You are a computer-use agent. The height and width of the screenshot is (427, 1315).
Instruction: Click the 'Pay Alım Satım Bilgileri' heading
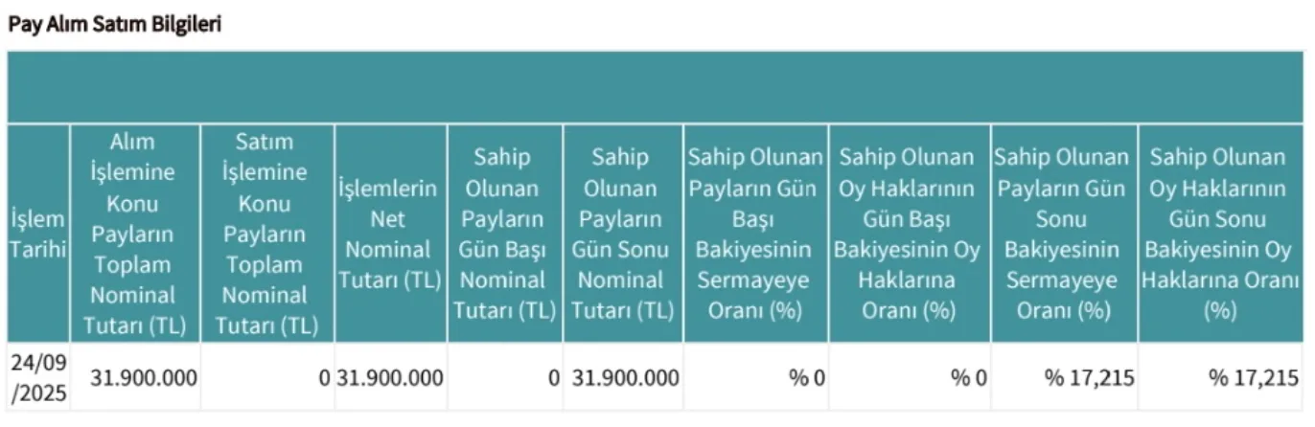[115, 25]
